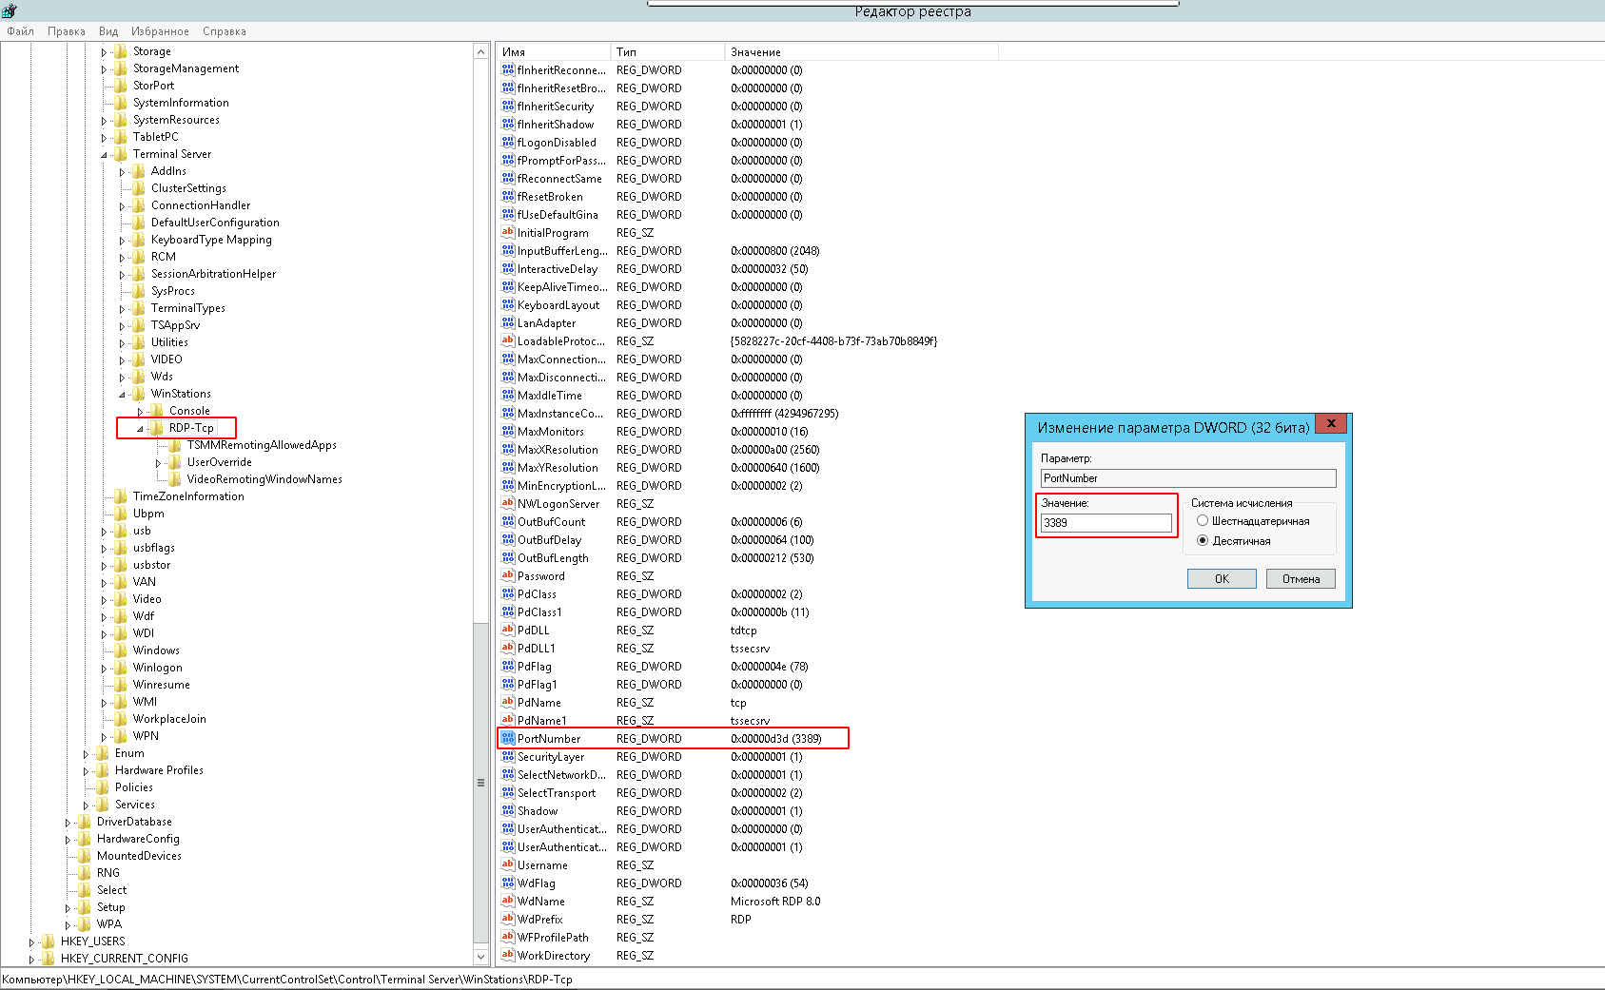Open the Избранное menu
Screen dimensions: 1605x990
pyautogui.click(x=160, y=31)
